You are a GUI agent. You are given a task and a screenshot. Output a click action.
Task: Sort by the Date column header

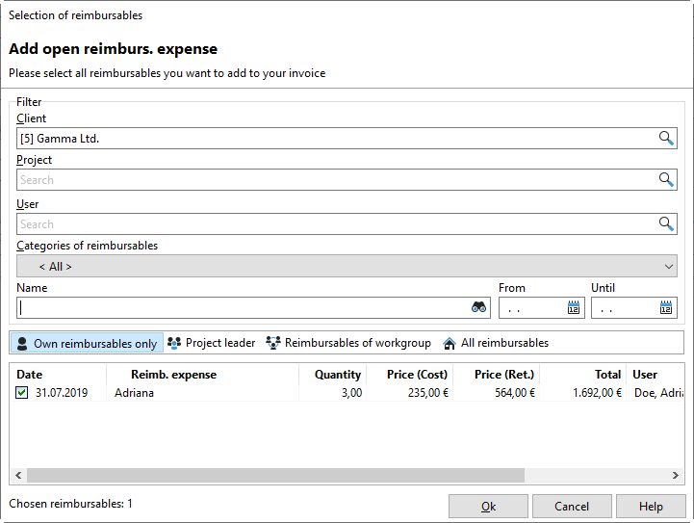click(x=30, y=375)
